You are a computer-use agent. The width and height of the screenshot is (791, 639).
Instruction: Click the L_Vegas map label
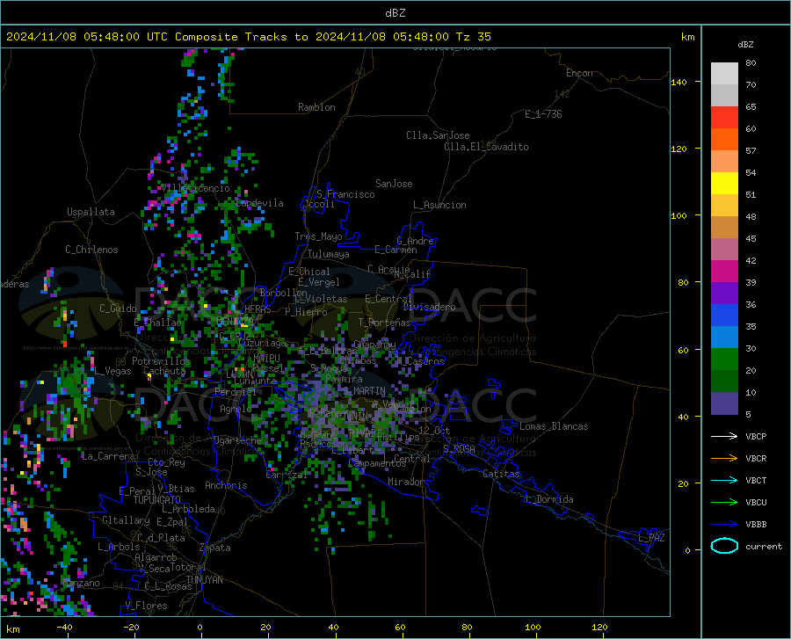click(x=113, y=371)
